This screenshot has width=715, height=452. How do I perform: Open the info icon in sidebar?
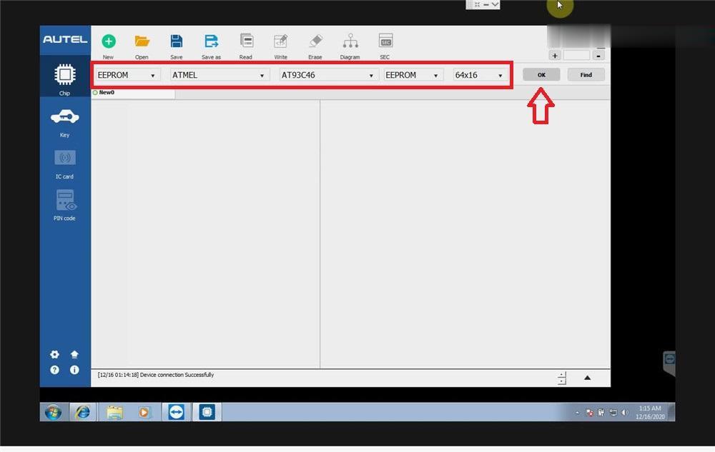(74, 370)
